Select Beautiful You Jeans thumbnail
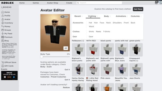The height and width of the screenshot is (91, 162). (x=121, y=70)
